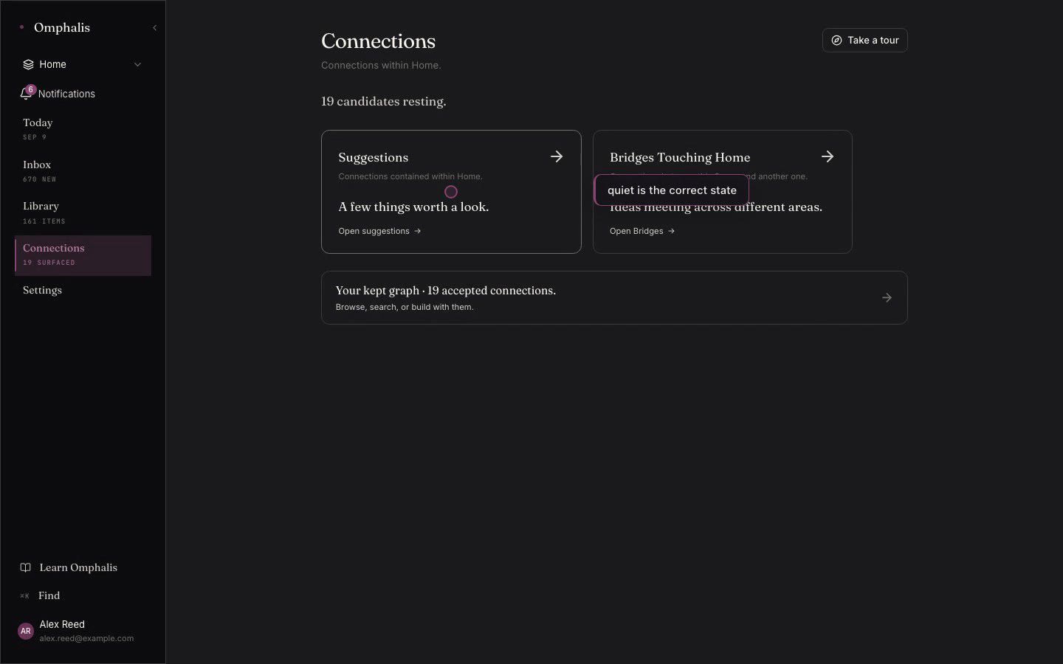The height and width of the screenshot is (664, 1063).
Task: Click the arrow on Bridges Touching Home card
Action: (828, 156)
